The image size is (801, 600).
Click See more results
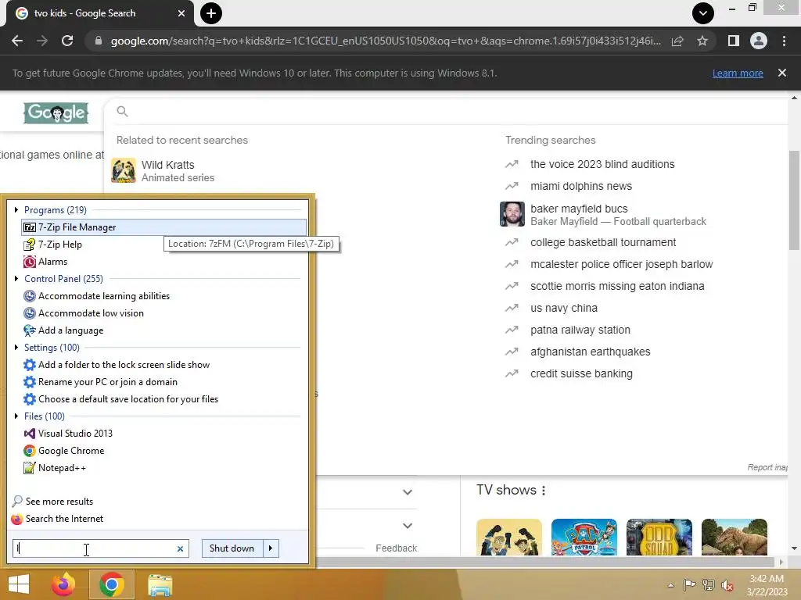[59, 502]
